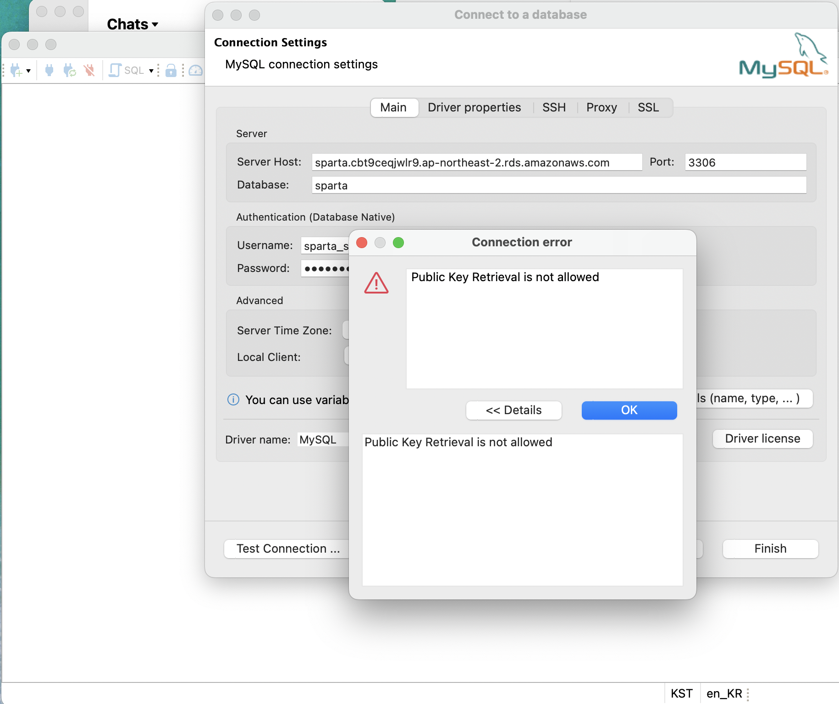Viewport: 839px width, 704px height.
Task: Switch to the Driver properties tab
Action: (x=475, y=107)
